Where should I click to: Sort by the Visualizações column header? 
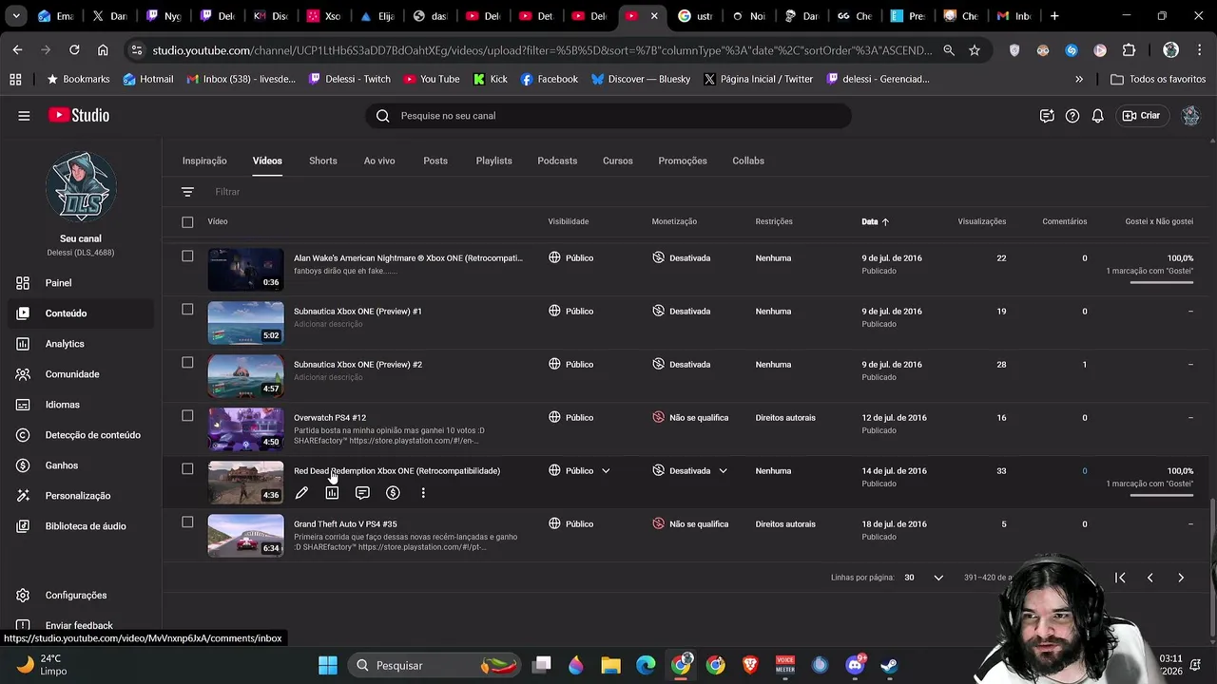click(981, 222)
